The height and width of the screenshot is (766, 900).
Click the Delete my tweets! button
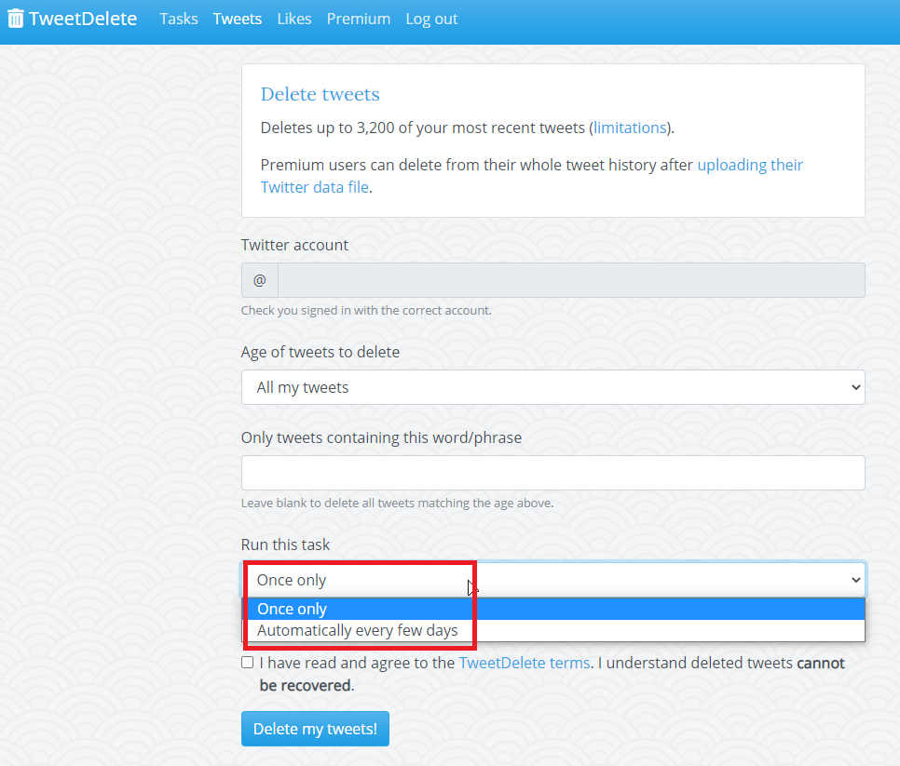(315, 729)
